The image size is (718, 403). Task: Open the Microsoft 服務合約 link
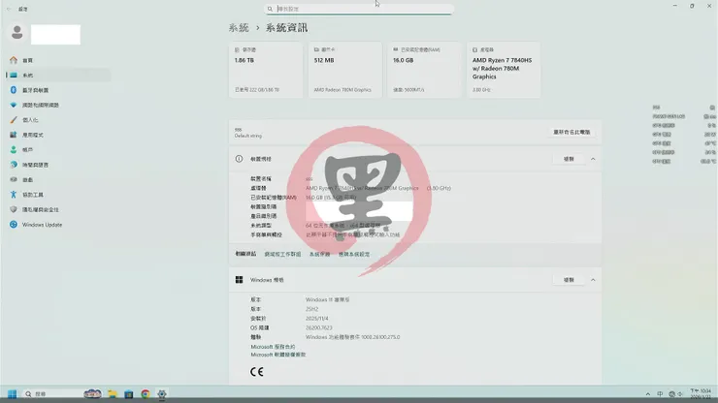coord(273,347)
